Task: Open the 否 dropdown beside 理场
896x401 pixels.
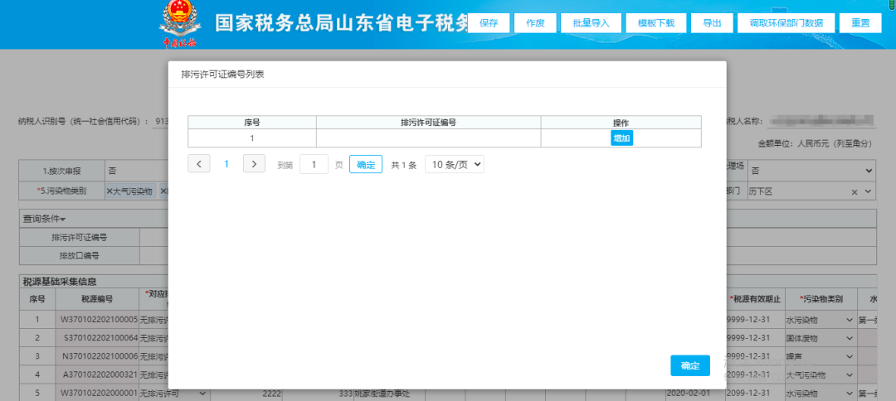Action: (811, 171)
